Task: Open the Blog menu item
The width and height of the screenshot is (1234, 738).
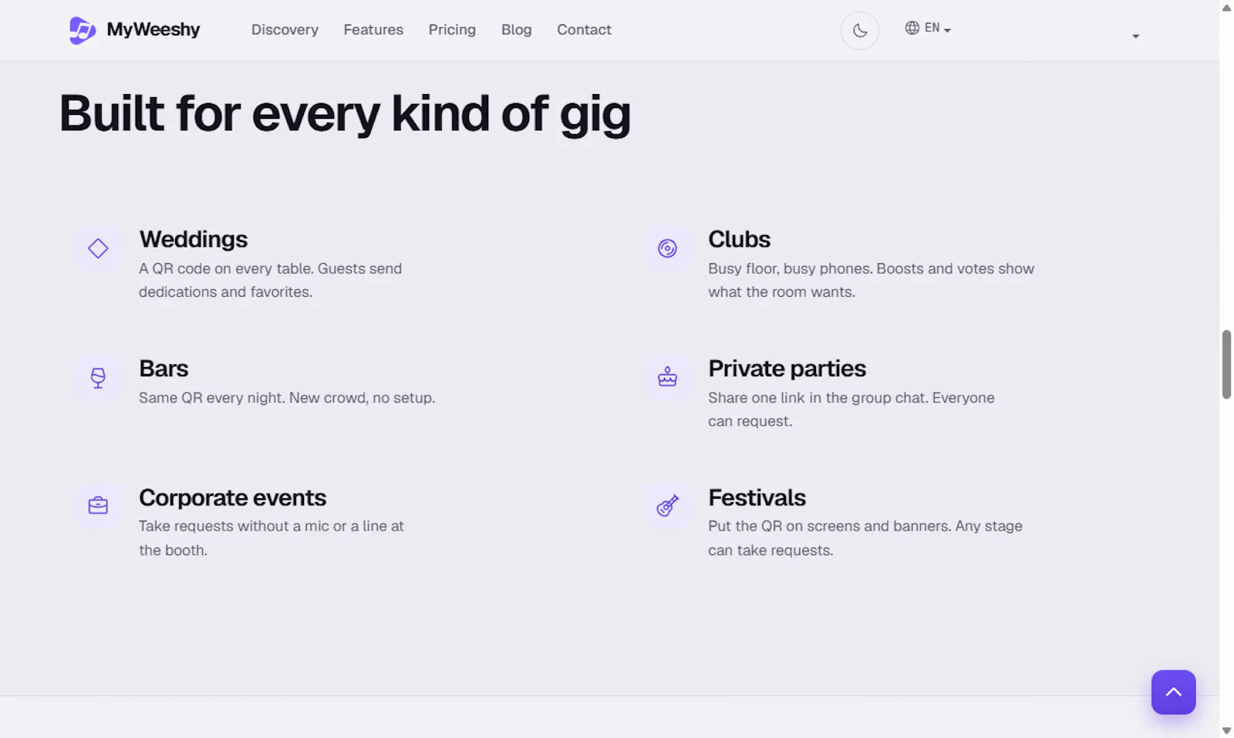Action: pos(516,30)
